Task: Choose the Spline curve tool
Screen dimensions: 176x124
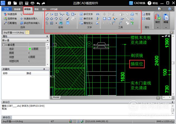Action: (x=47, y=23)
